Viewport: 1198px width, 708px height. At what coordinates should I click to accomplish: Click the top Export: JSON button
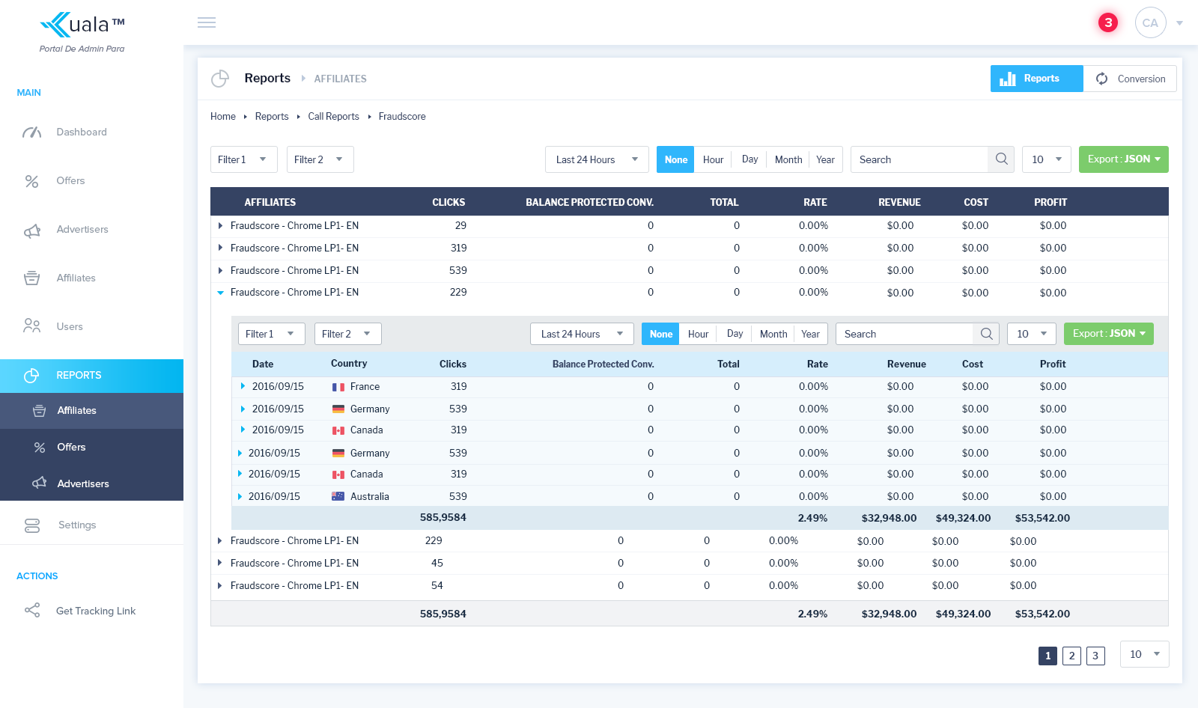pyautogui.click(x=1123, y=159)
